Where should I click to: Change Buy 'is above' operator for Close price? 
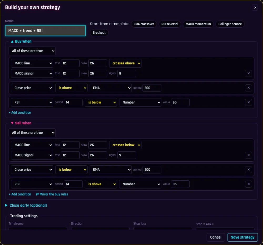point(71,88)
